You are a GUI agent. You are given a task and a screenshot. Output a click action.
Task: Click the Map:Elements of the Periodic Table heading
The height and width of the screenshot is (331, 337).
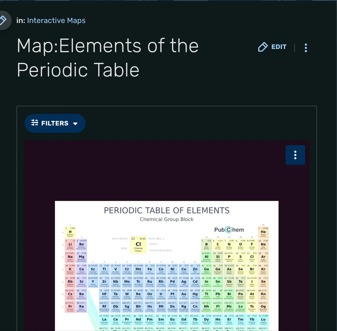108,58
